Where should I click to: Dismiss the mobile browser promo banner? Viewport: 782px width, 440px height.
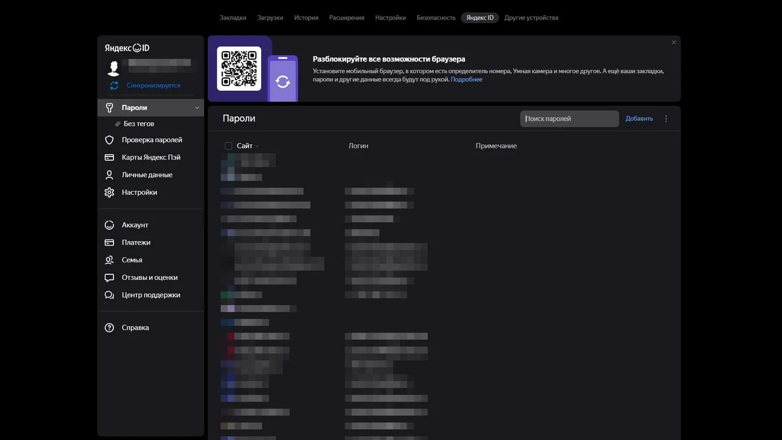(674, 42)
